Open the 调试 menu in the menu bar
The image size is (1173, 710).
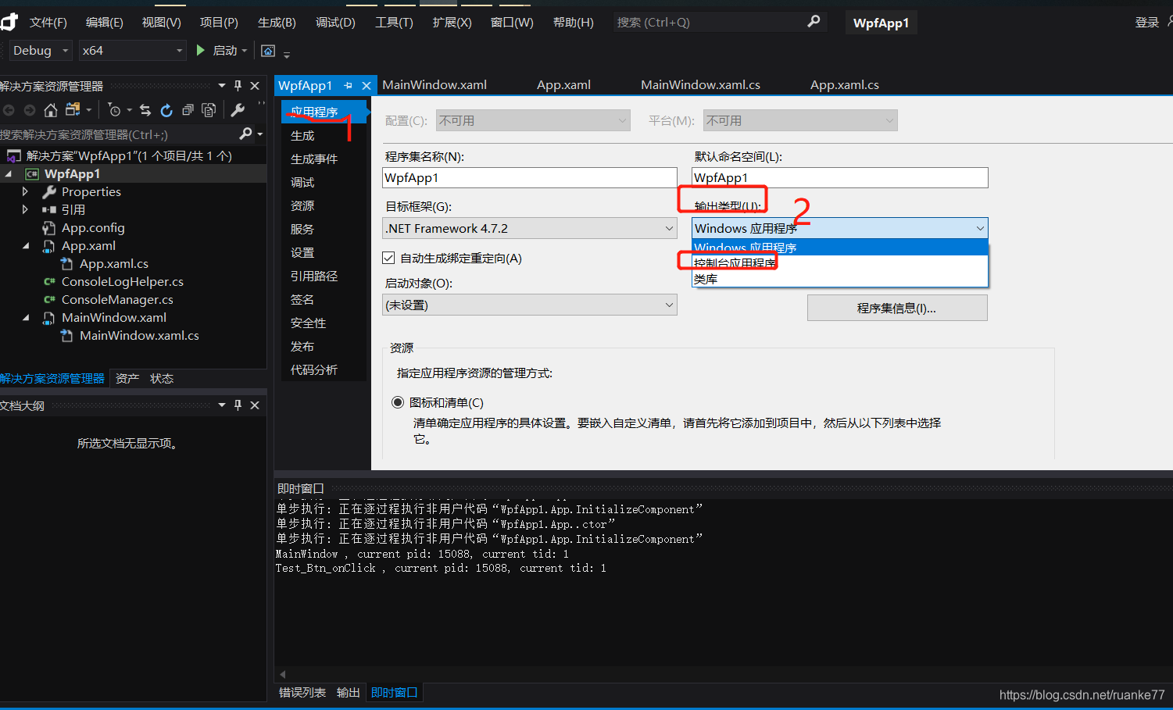[x=335, y=22]
